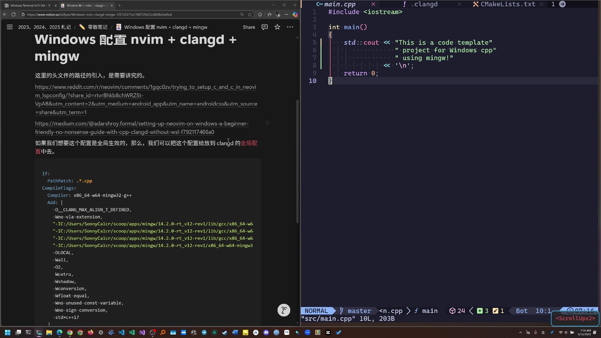Go back with the browser back arrow
Viewport: 601px width, 338px height.
5,14
